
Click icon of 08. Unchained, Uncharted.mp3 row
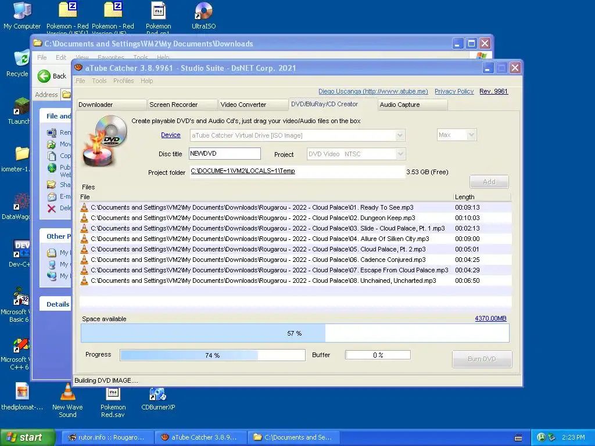coord(84,280)
